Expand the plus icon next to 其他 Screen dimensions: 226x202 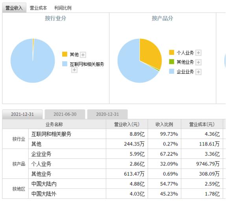point(83,55)
